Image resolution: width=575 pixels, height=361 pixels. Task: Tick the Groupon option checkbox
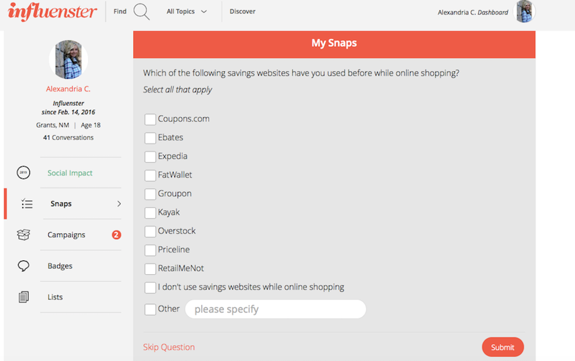click(x=150, y=194)
